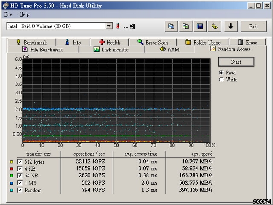Open the options gears icon
Viewport: 273px width, 205px height.
coord(214,26)
